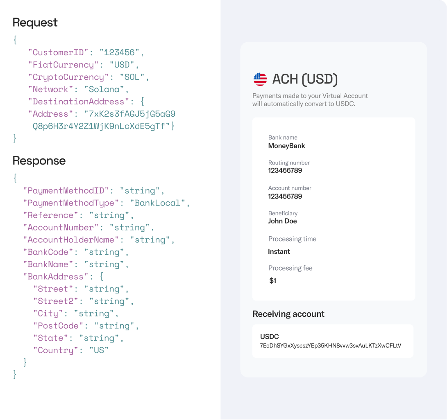
Task: Click the ACH (USD) heading
Action: coord(305,79)
